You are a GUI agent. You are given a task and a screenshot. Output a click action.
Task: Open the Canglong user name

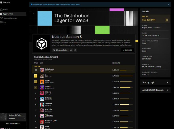coord(48,104)
